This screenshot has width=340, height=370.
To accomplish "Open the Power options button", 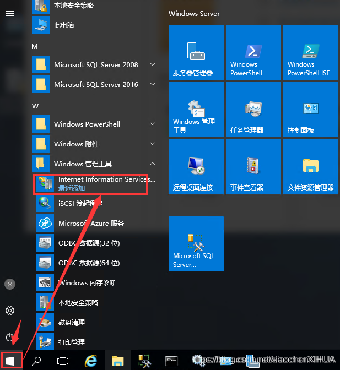I will click(10, 337).
